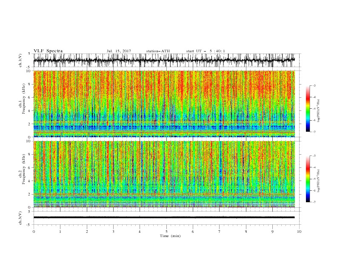
Task: Click time axis tick label "4"
Action: click(140, 232)
